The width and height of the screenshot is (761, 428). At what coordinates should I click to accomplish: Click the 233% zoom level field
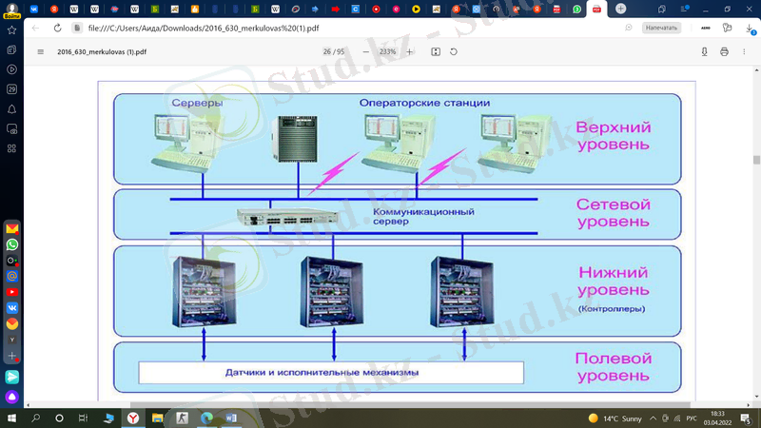tap(388, 52)
